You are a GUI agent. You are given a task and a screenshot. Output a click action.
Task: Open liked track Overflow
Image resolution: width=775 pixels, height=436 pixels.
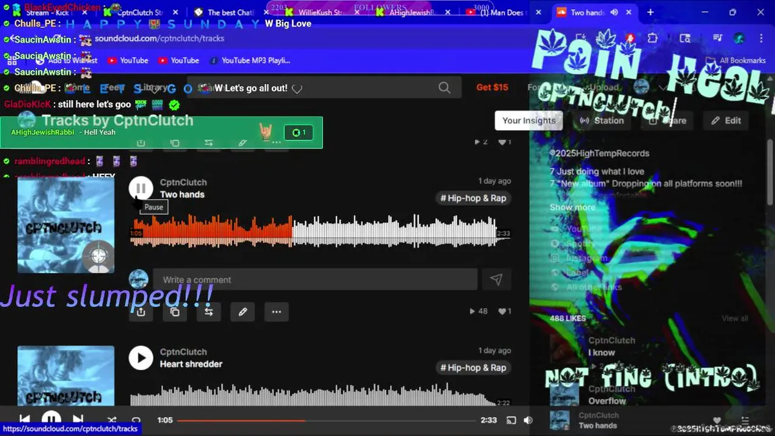pyautogui.click(x=607, y=401)
